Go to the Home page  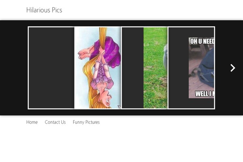point(32,122)
